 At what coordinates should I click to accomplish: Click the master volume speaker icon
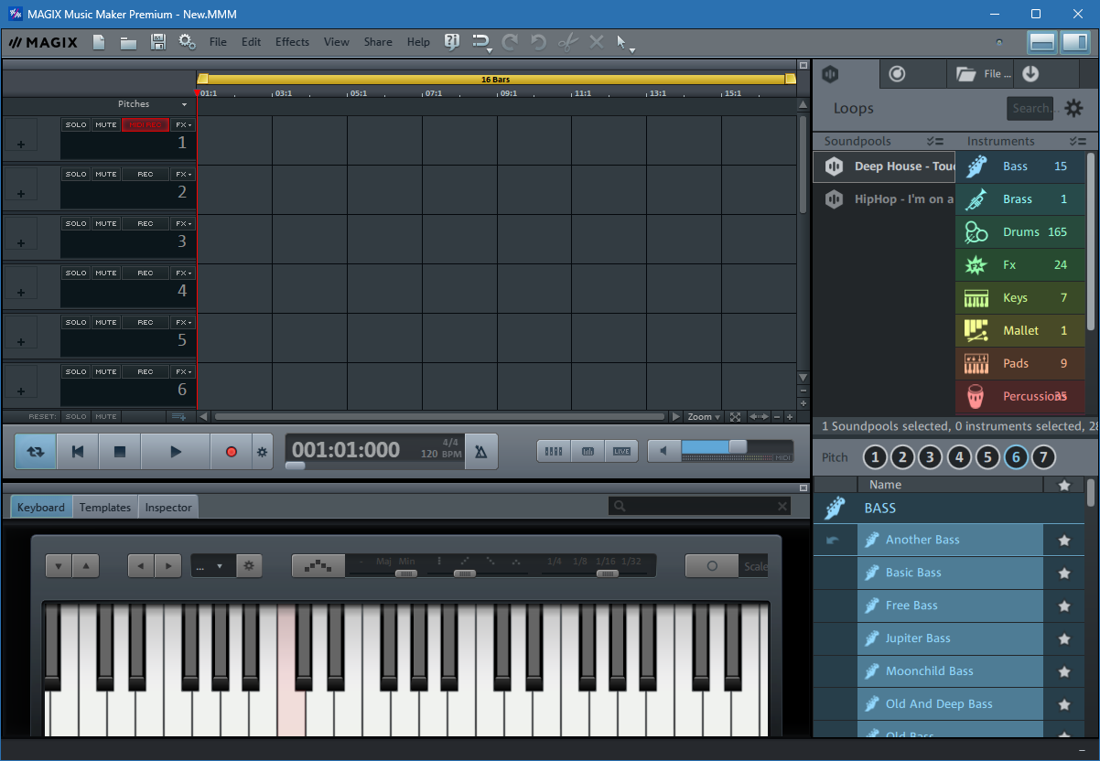pyautogui.click(x=664, y=451)
